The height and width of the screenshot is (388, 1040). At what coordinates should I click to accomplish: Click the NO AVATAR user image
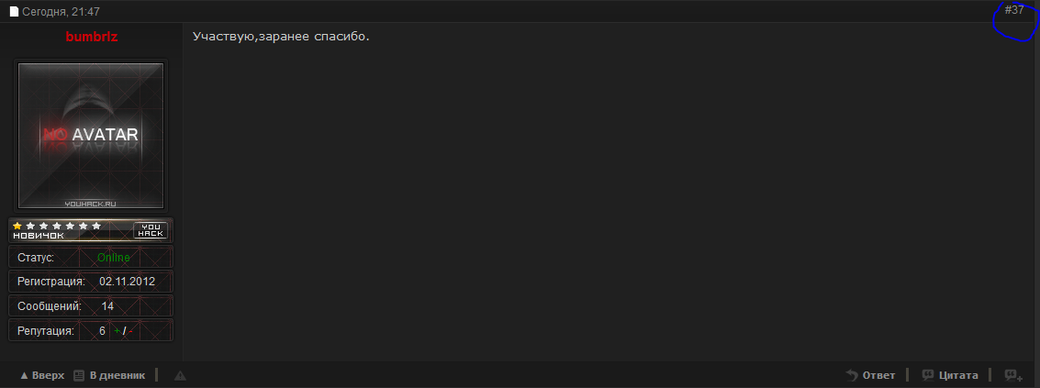[x=91, y=136]
